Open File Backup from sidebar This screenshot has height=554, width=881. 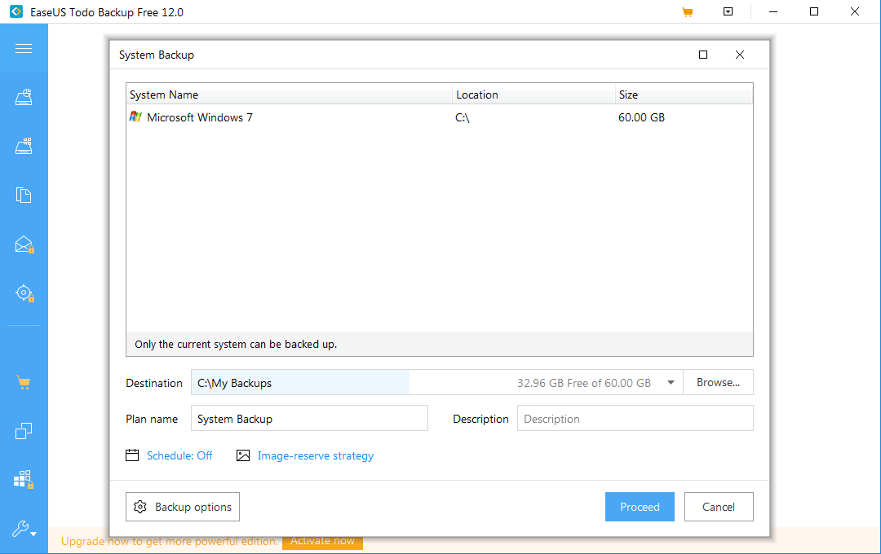[x=24, y=196]
